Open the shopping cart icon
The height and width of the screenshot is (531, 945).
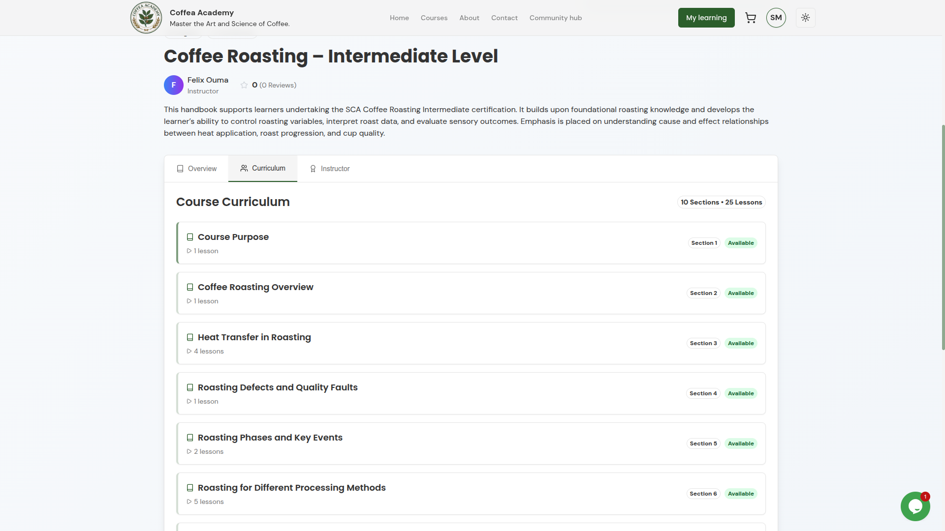pyautogui.click(x=751, y=18)
